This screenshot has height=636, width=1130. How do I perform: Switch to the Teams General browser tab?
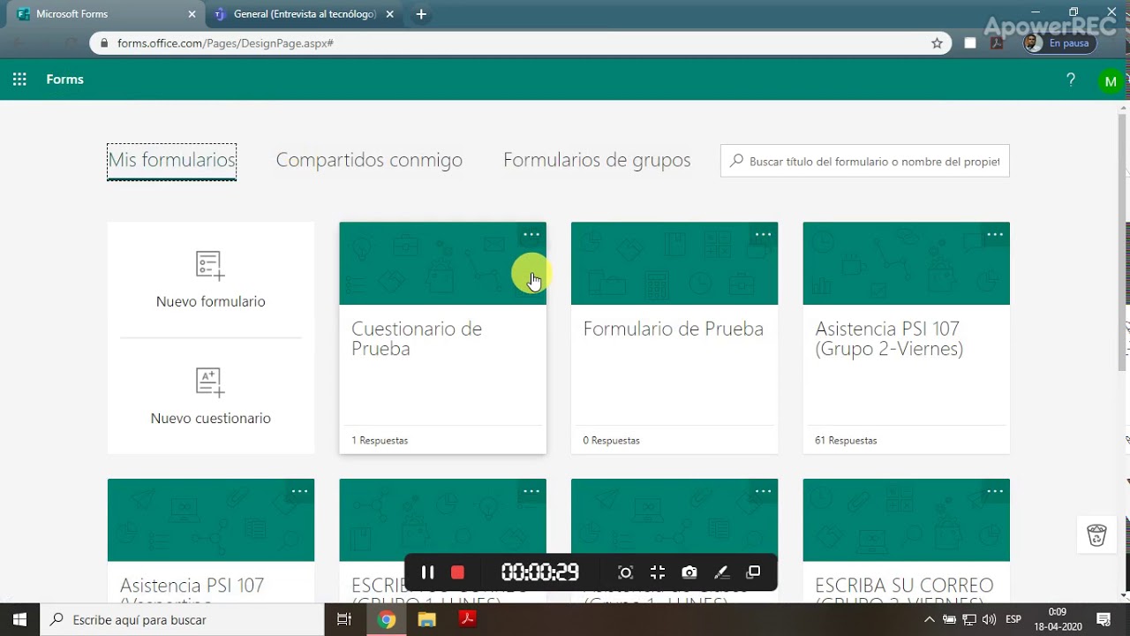coord(304,14)
